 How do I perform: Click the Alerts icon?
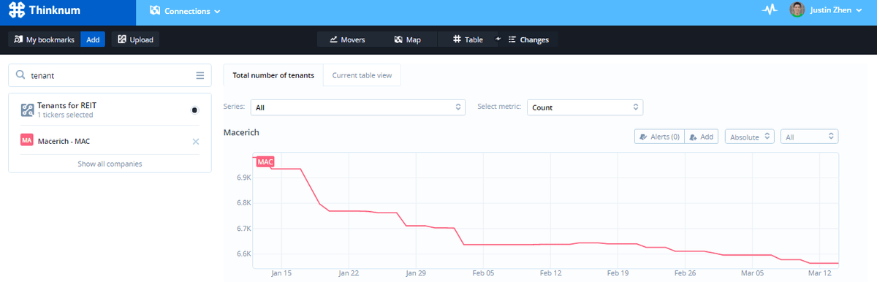[x=643, y=137]
